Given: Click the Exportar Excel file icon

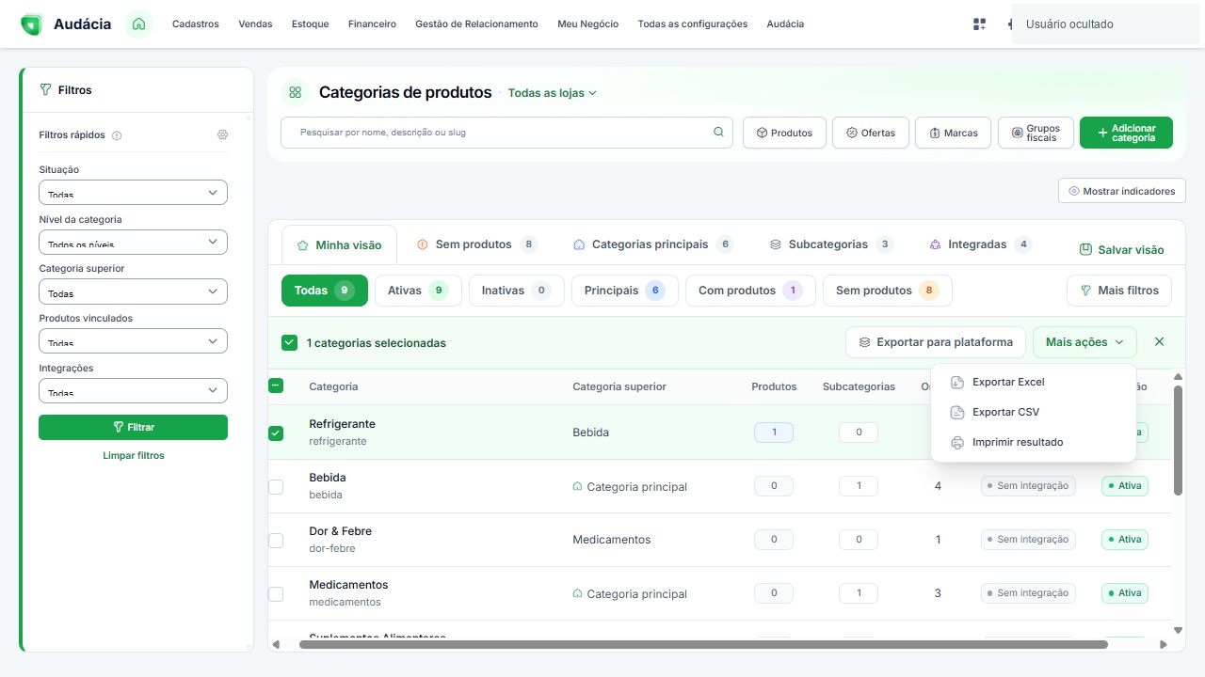Looking at the screenshot, I should (957, 382).
